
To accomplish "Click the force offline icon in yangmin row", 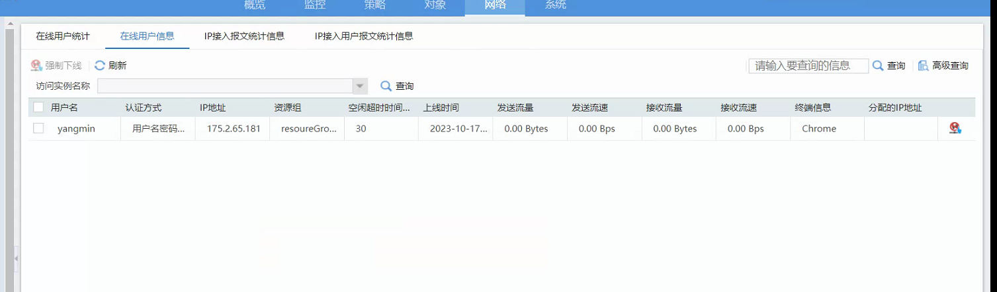I will (955, 128).
